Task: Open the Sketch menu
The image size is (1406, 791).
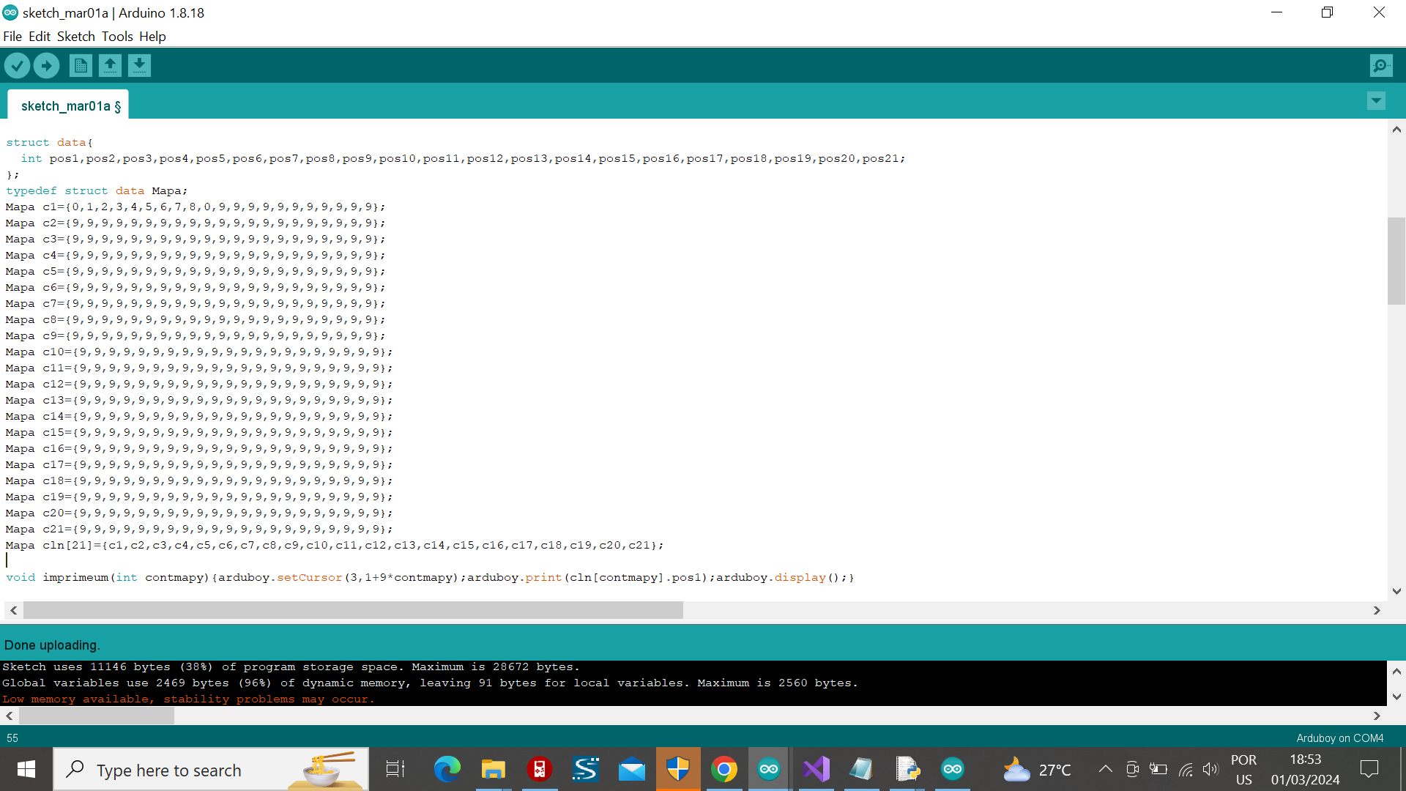Action: (75, 37)
